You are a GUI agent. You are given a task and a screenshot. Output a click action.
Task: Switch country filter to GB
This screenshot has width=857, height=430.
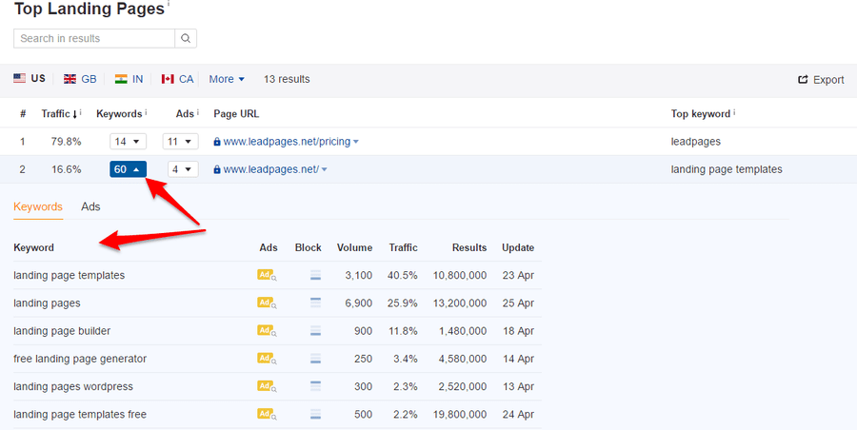[x=80, y=79]
